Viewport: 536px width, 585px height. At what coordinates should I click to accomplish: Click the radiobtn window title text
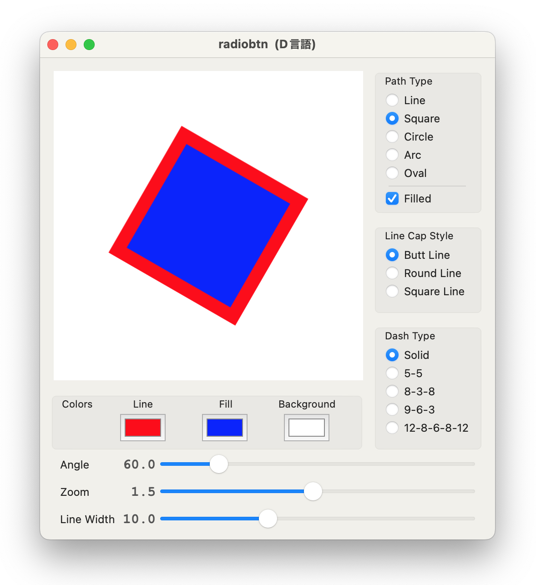click(267, 44)
